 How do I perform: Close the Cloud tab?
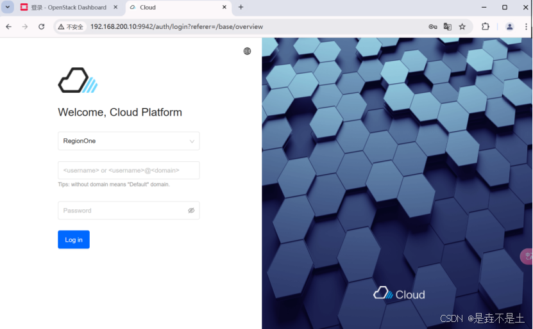click(224, 7)
